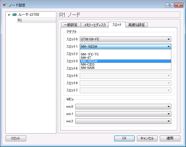Screen dimensions: 186x147
Task: Choose NM-1FE-TX from the list
Action: click(x=90, y=54)
